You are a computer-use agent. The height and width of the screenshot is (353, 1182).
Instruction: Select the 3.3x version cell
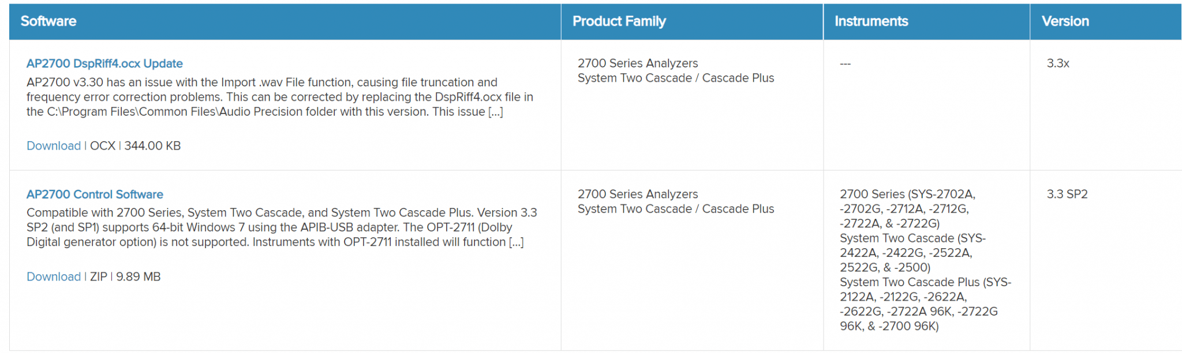pos(1058,63)
